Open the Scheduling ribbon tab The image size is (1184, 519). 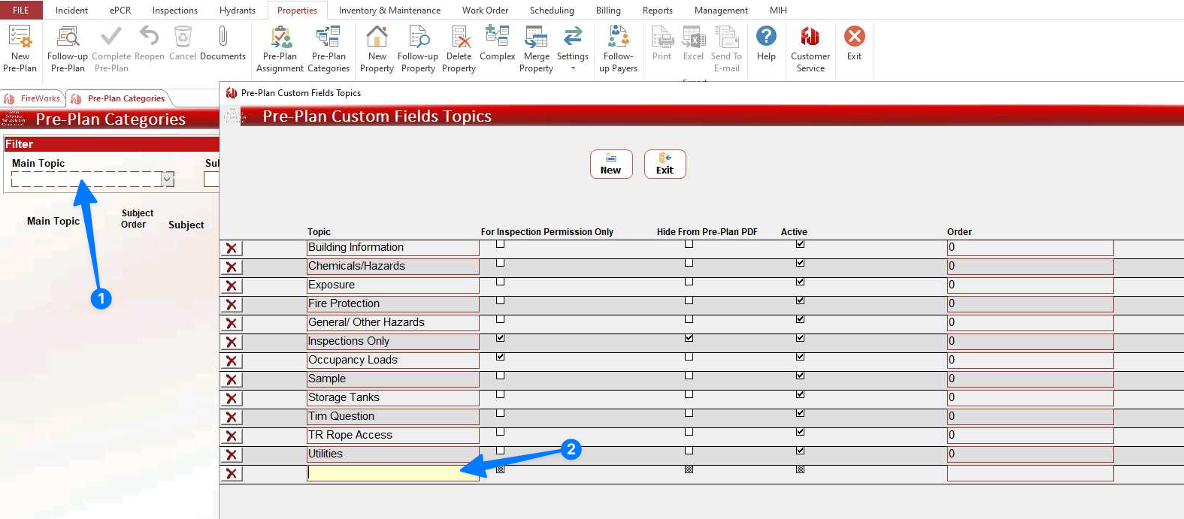(552, 11)
